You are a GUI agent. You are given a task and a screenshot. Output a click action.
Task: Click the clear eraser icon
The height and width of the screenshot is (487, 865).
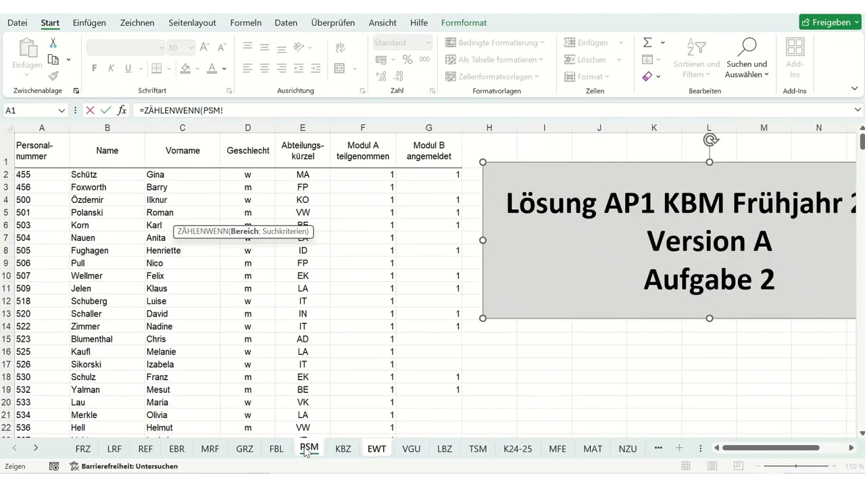click(x=647, y=76)
